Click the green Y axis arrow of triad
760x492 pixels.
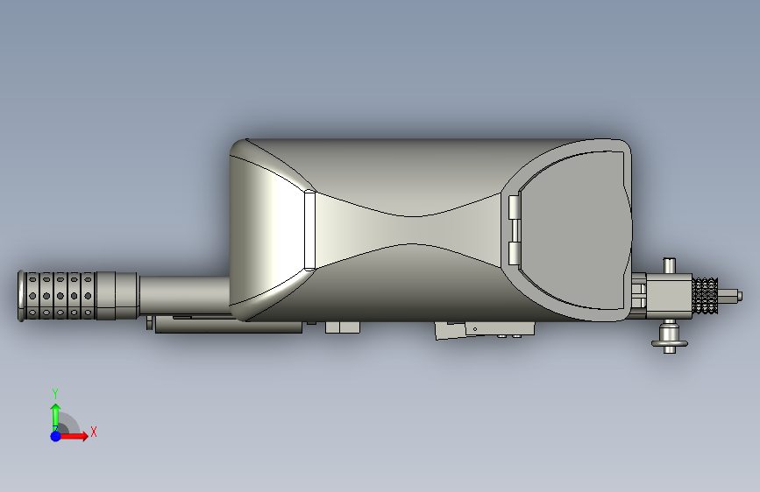point(56,418)
